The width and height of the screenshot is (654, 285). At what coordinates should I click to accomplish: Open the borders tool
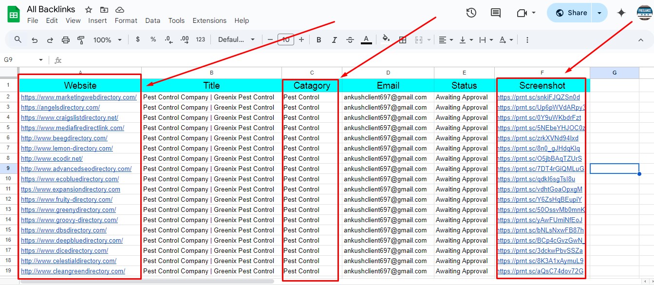tap(402, 39)
